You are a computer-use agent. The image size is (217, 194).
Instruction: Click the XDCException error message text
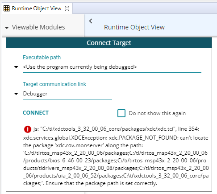[116, 156]
